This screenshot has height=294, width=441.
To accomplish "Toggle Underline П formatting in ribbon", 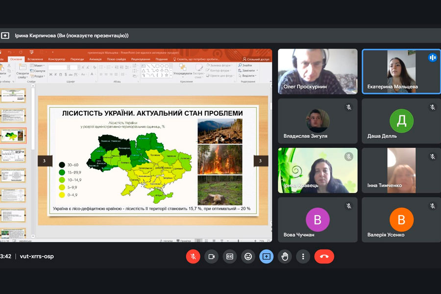I will 60,74.
